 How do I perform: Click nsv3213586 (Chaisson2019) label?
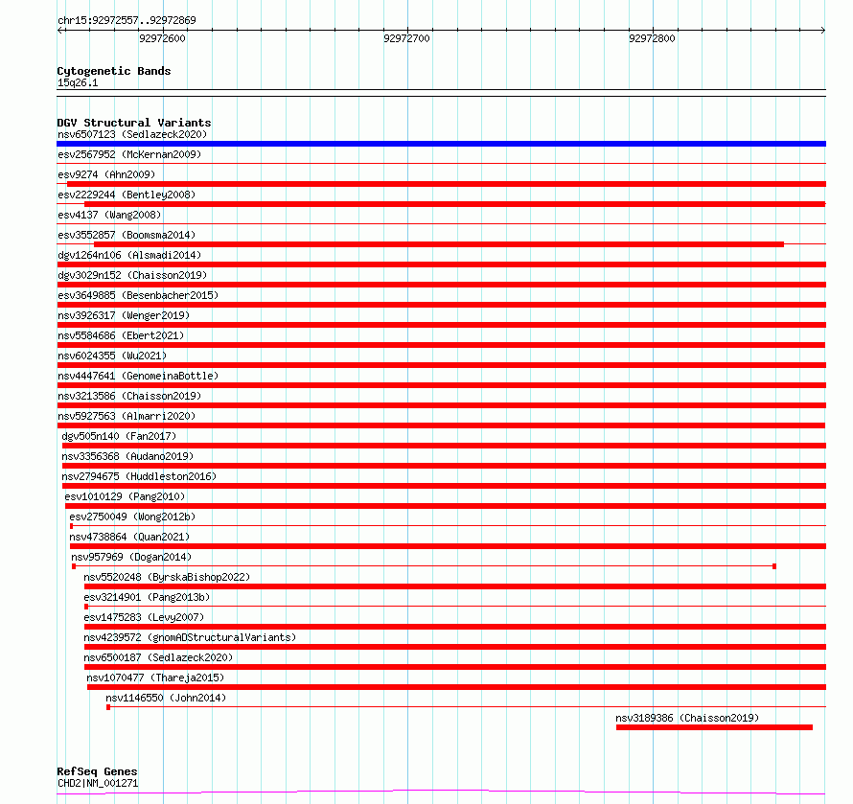(x=129, y=396)
